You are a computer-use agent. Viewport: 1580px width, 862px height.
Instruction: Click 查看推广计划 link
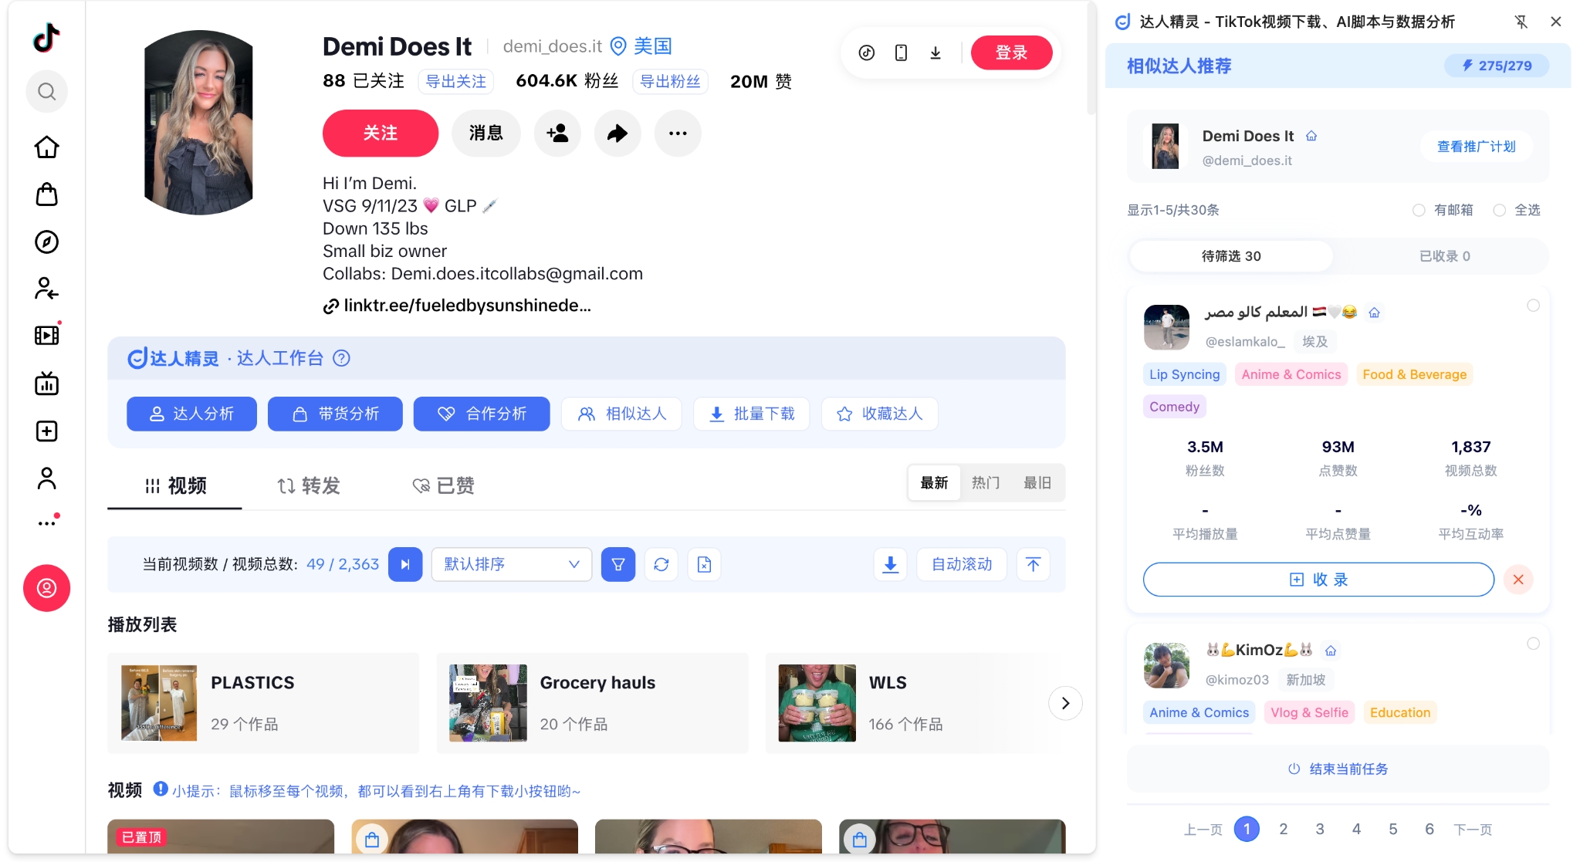pos(1477,147)
